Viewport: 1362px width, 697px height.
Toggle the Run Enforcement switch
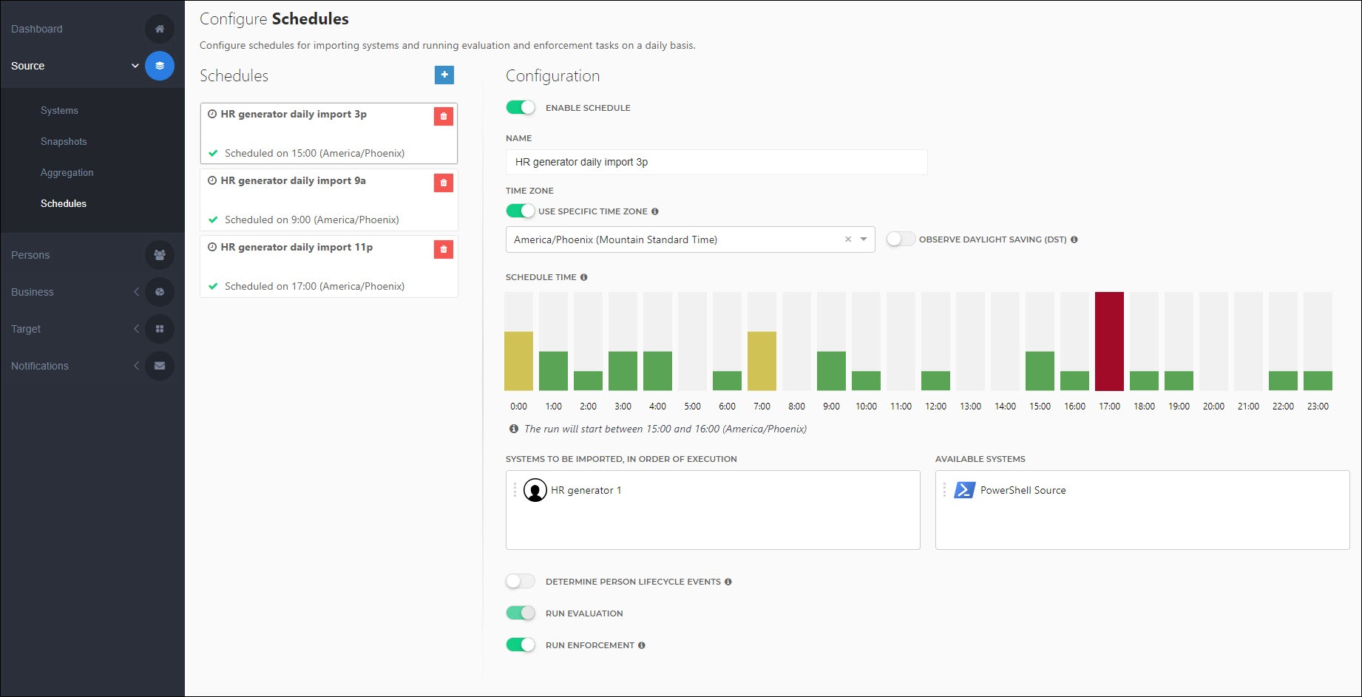point(521,645)
